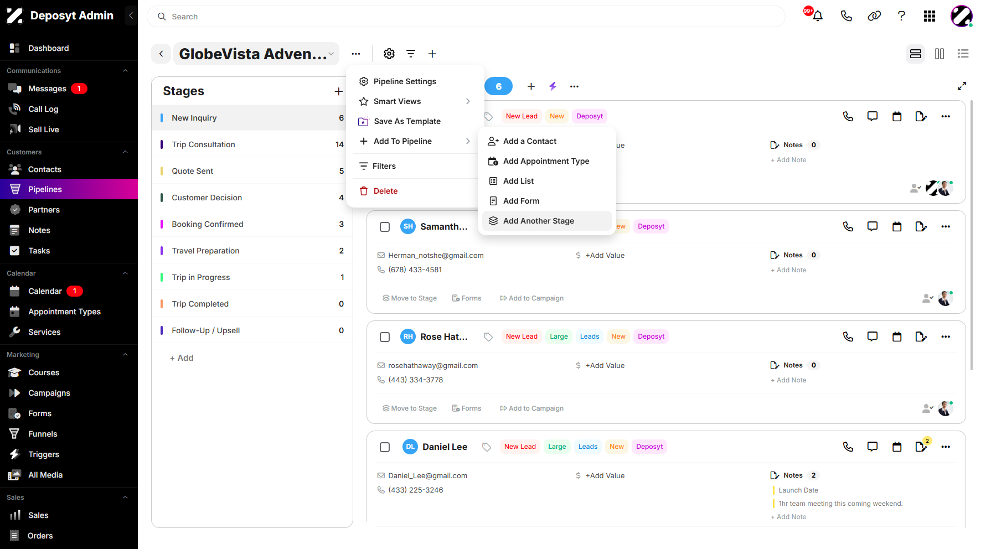Click the Search field
The image size is (986, 549).
466,17
